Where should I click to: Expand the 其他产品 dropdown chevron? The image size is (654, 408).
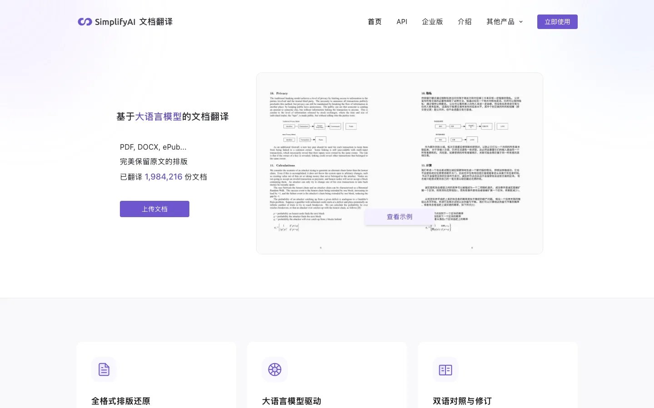pyautogui.click(x=521, y=22)
